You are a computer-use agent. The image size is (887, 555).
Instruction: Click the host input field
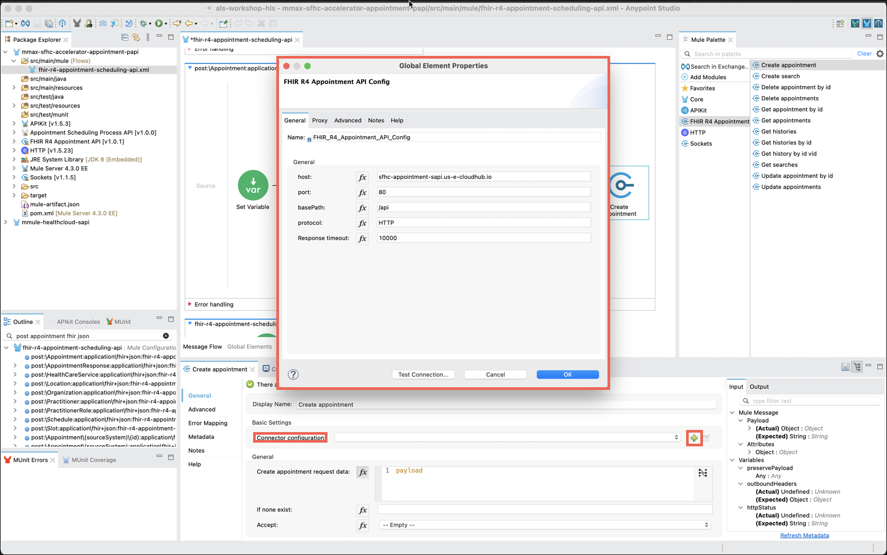click(484, 177)
